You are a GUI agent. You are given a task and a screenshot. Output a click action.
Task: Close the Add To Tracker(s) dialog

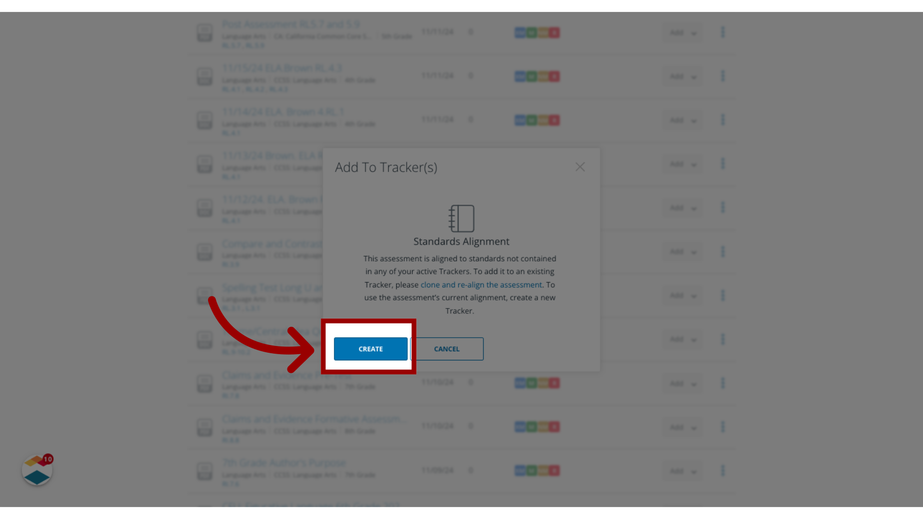pyautogui.click(x=580, y=167)
